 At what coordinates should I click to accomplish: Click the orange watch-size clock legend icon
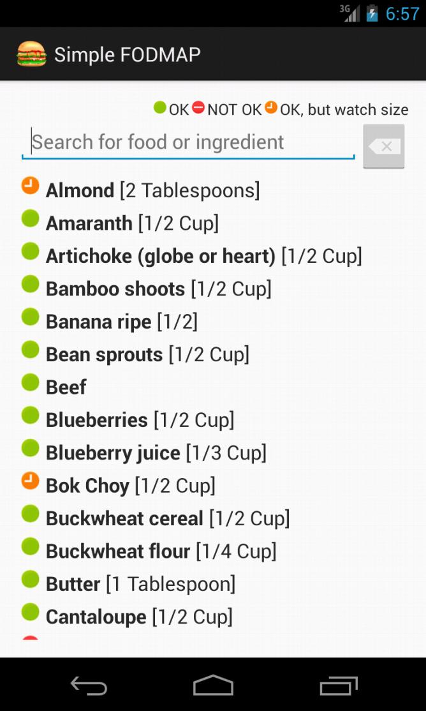click(270, 109)
